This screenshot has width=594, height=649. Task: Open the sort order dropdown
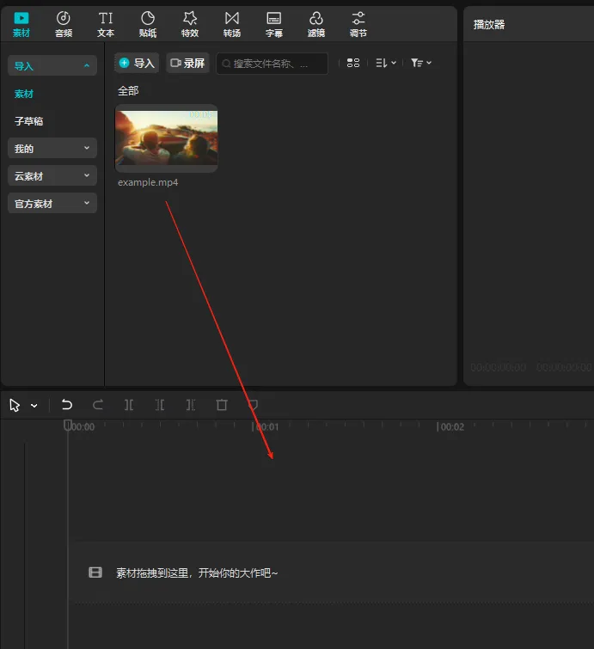pos(386,63)
